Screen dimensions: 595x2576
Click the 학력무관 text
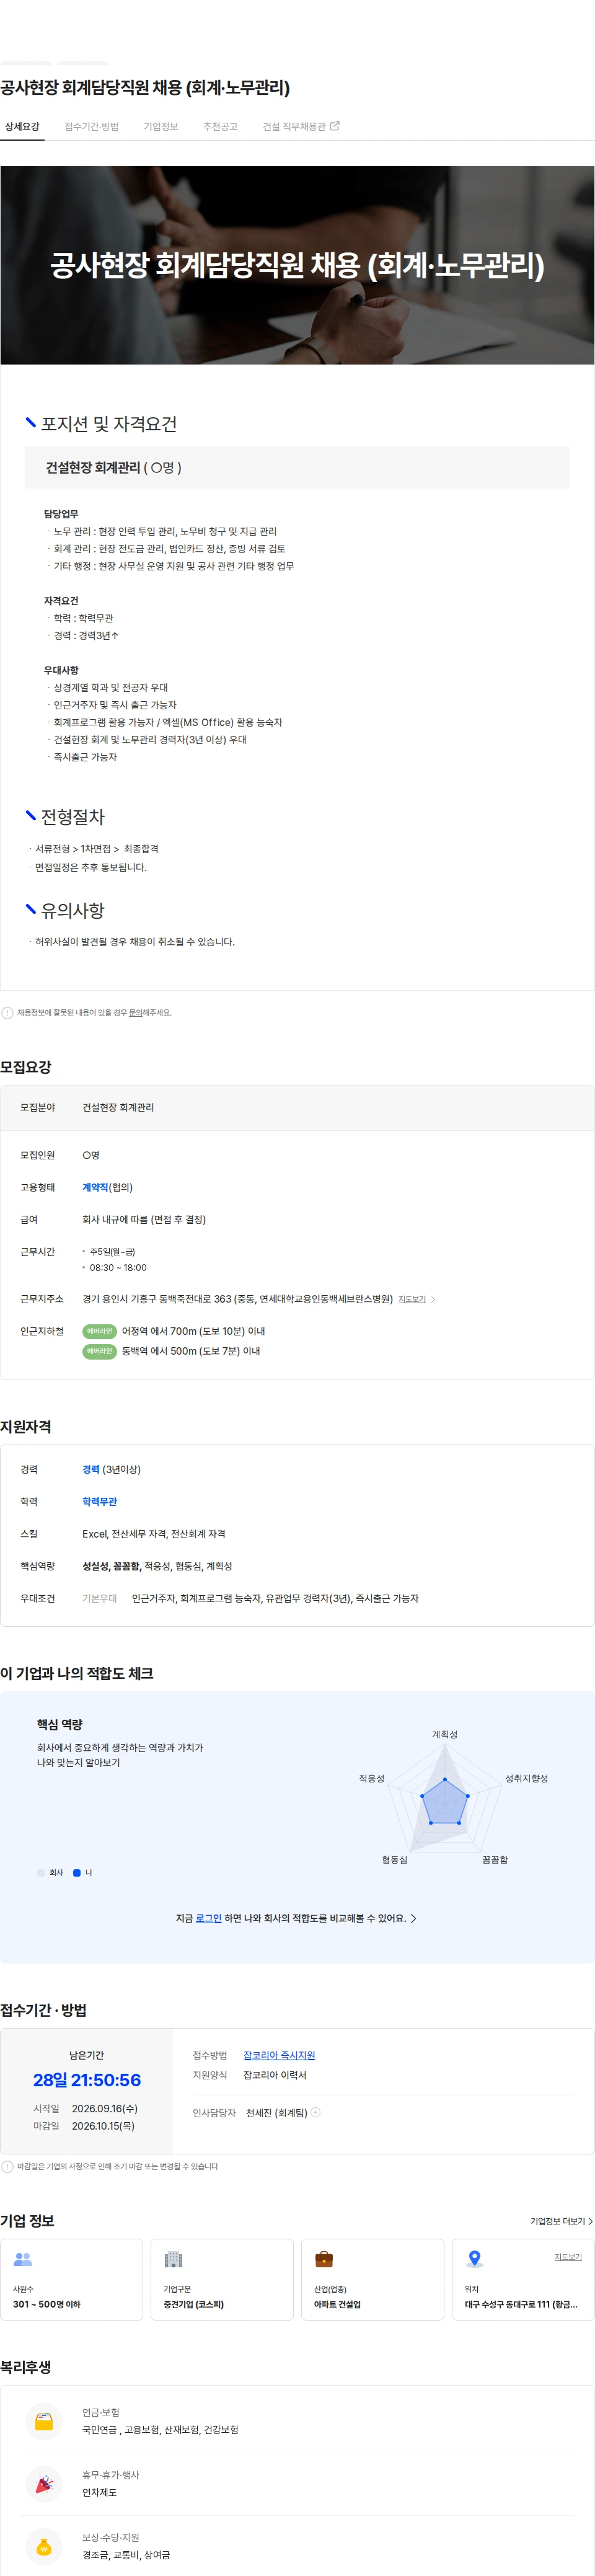pyautogui.click(x=99, y=1501)
